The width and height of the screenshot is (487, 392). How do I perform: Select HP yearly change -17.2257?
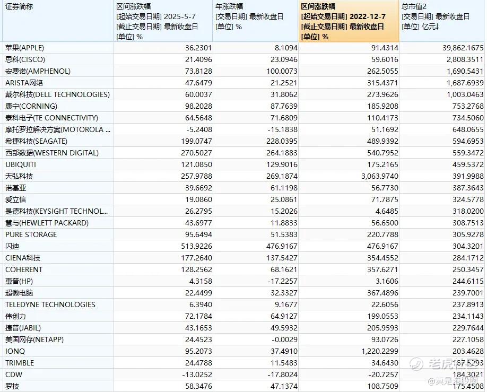(282, 281)
